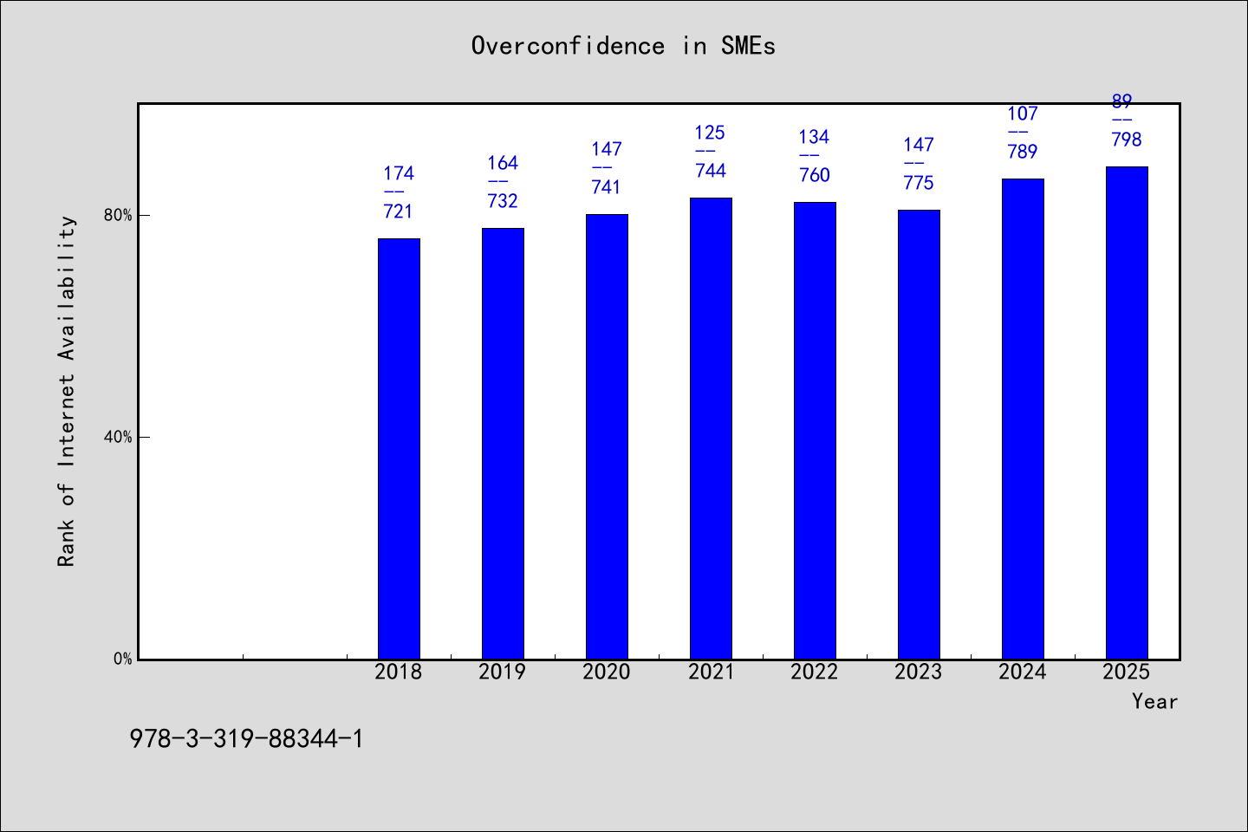The width and height of the screenshot is (1248, 832).
Task: Click the chart title Overconfidence in SMEs
Action: pos(623,46)
